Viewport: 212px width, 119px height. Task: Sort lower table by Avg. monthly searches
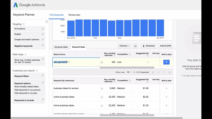(x=110, y=80)
